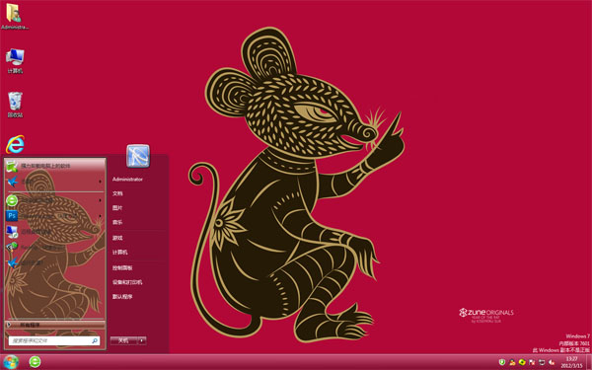This screenshot has width=592, height=370.
Task: Open 控制面板 from the Start menu
Action: pos(122,267)
